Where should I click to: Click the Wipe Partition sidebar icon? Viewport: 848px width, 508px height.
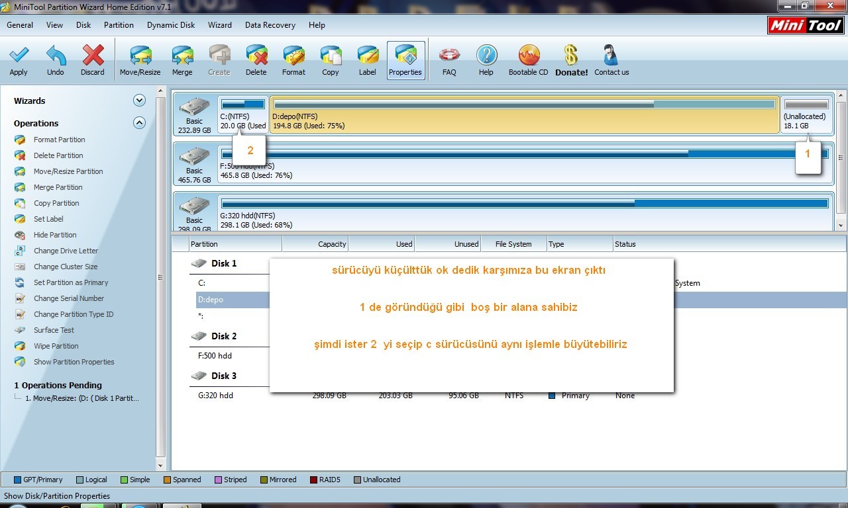point(21,346)
